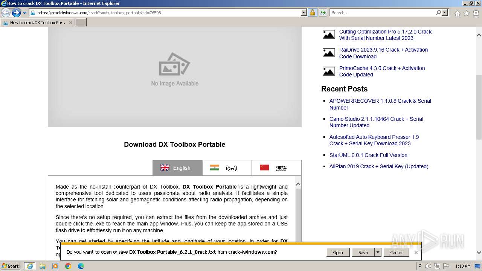Open media player taskbar icon
The height and width of the screenshot is (271, 482).
coord(55,266)
